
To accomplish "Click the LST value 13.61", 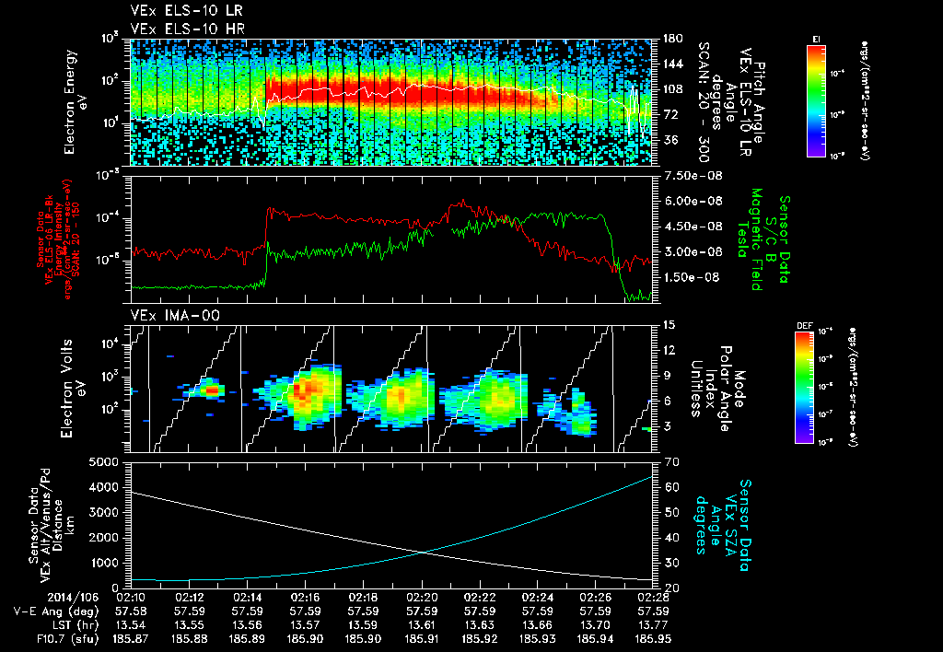I will pyautogui.click(x=422, y=625).
